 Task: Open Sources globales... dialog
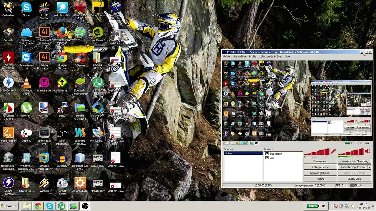point(320,173)
